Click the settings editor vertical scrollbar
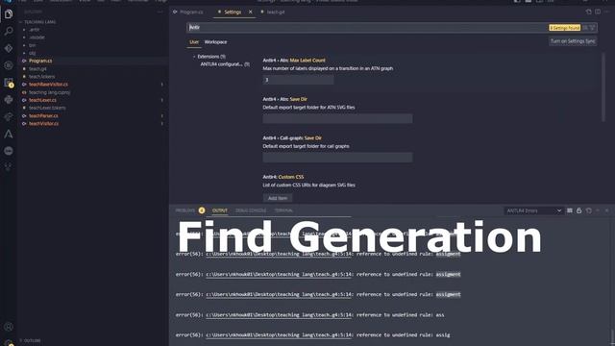The width and height of the screenshot is (615, 346). (x=603, y=87)
